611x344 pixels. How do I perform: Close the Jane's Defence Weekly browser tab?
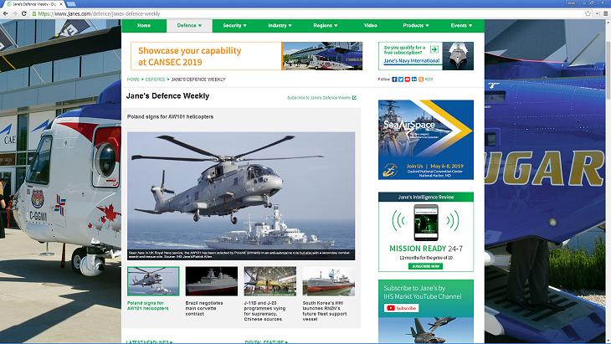(x=61, y=4)
